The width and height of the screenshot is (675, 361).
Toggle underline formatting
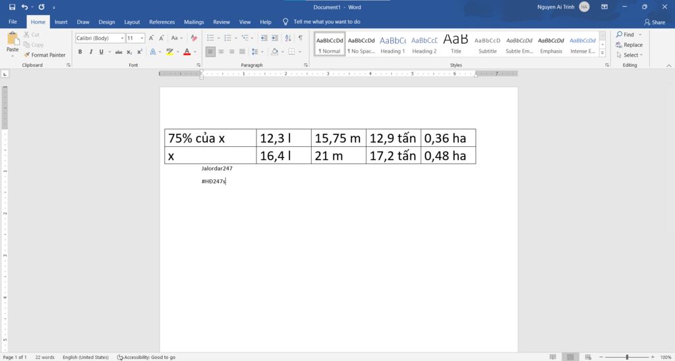click(101, 52)
